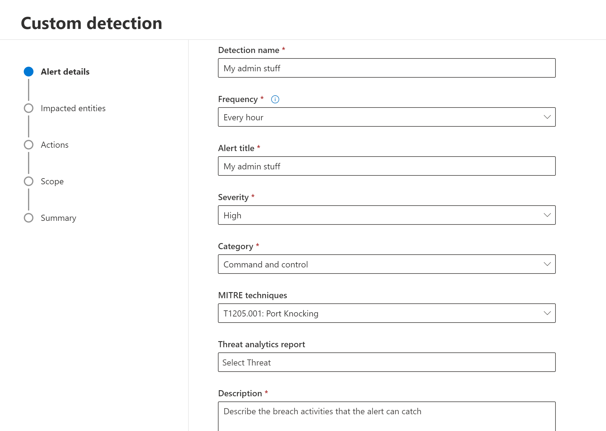Expand the MITRE techniques dropdown arrow
The width and height of the screenshot is (606, 431).
[x=547, y=313]
